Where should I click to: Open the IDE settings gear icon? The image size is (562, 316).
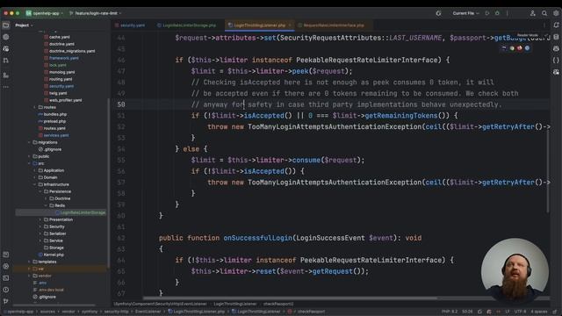(x=556, y=13)
